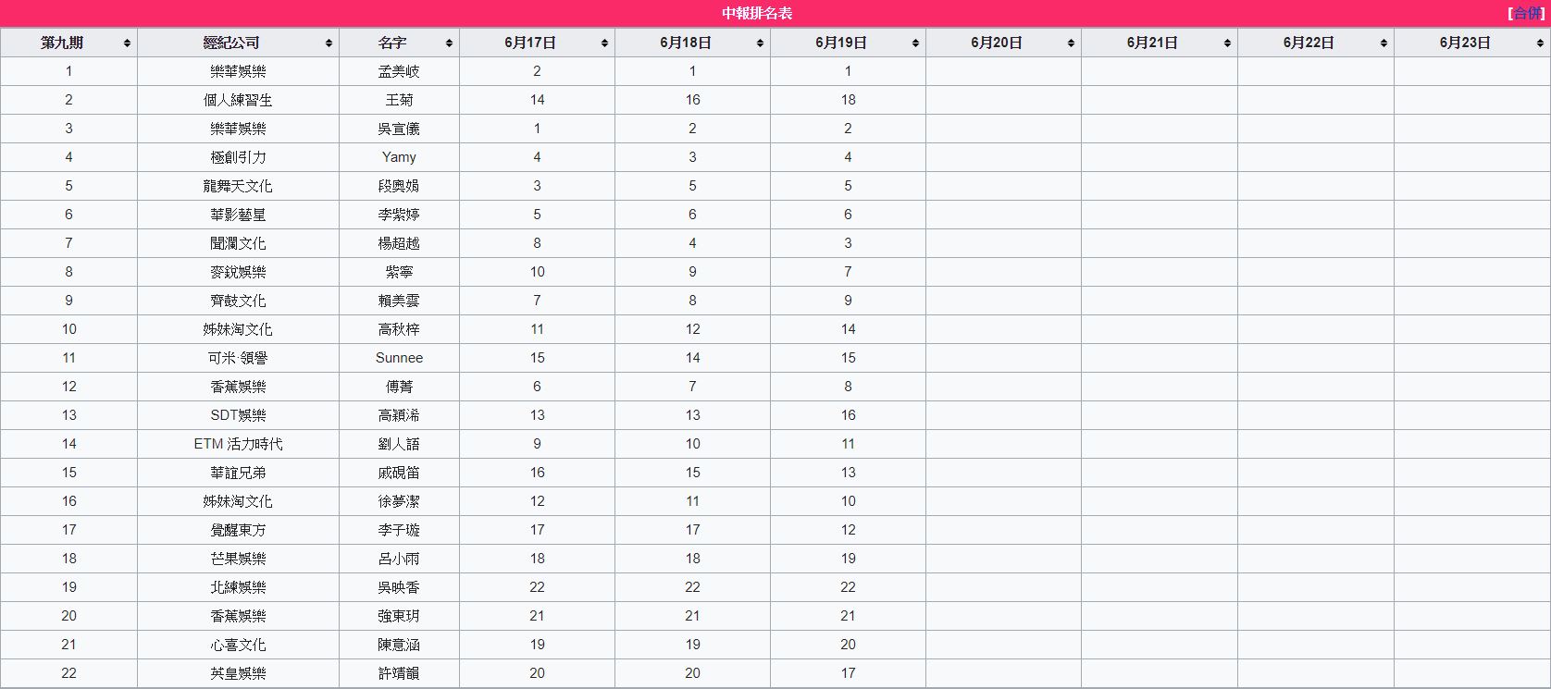Sort table by 6月22日 arrows

[x=1383, y=43]
